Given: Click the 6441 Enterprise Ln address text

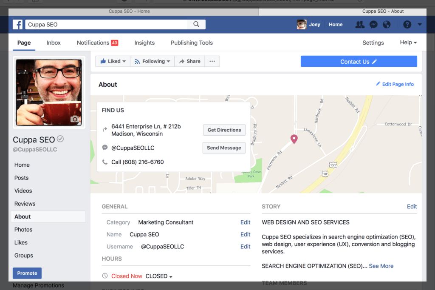Looking at the screenshot, I should tap(146, 130).
